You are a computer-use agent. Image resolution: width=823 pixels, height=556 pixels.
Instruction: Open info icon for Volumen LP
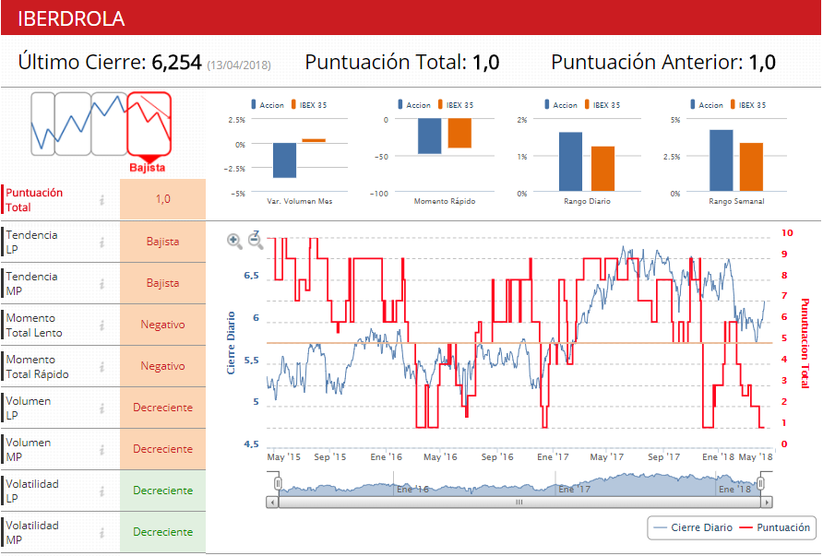pos(102,408)
